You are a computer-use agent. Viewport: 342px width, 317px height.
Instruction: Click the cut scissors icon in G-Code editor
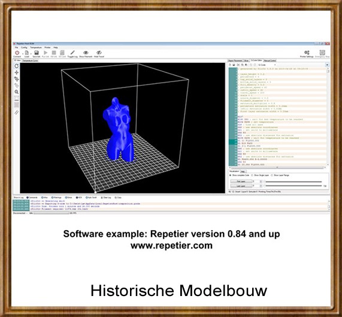(238, 65)
